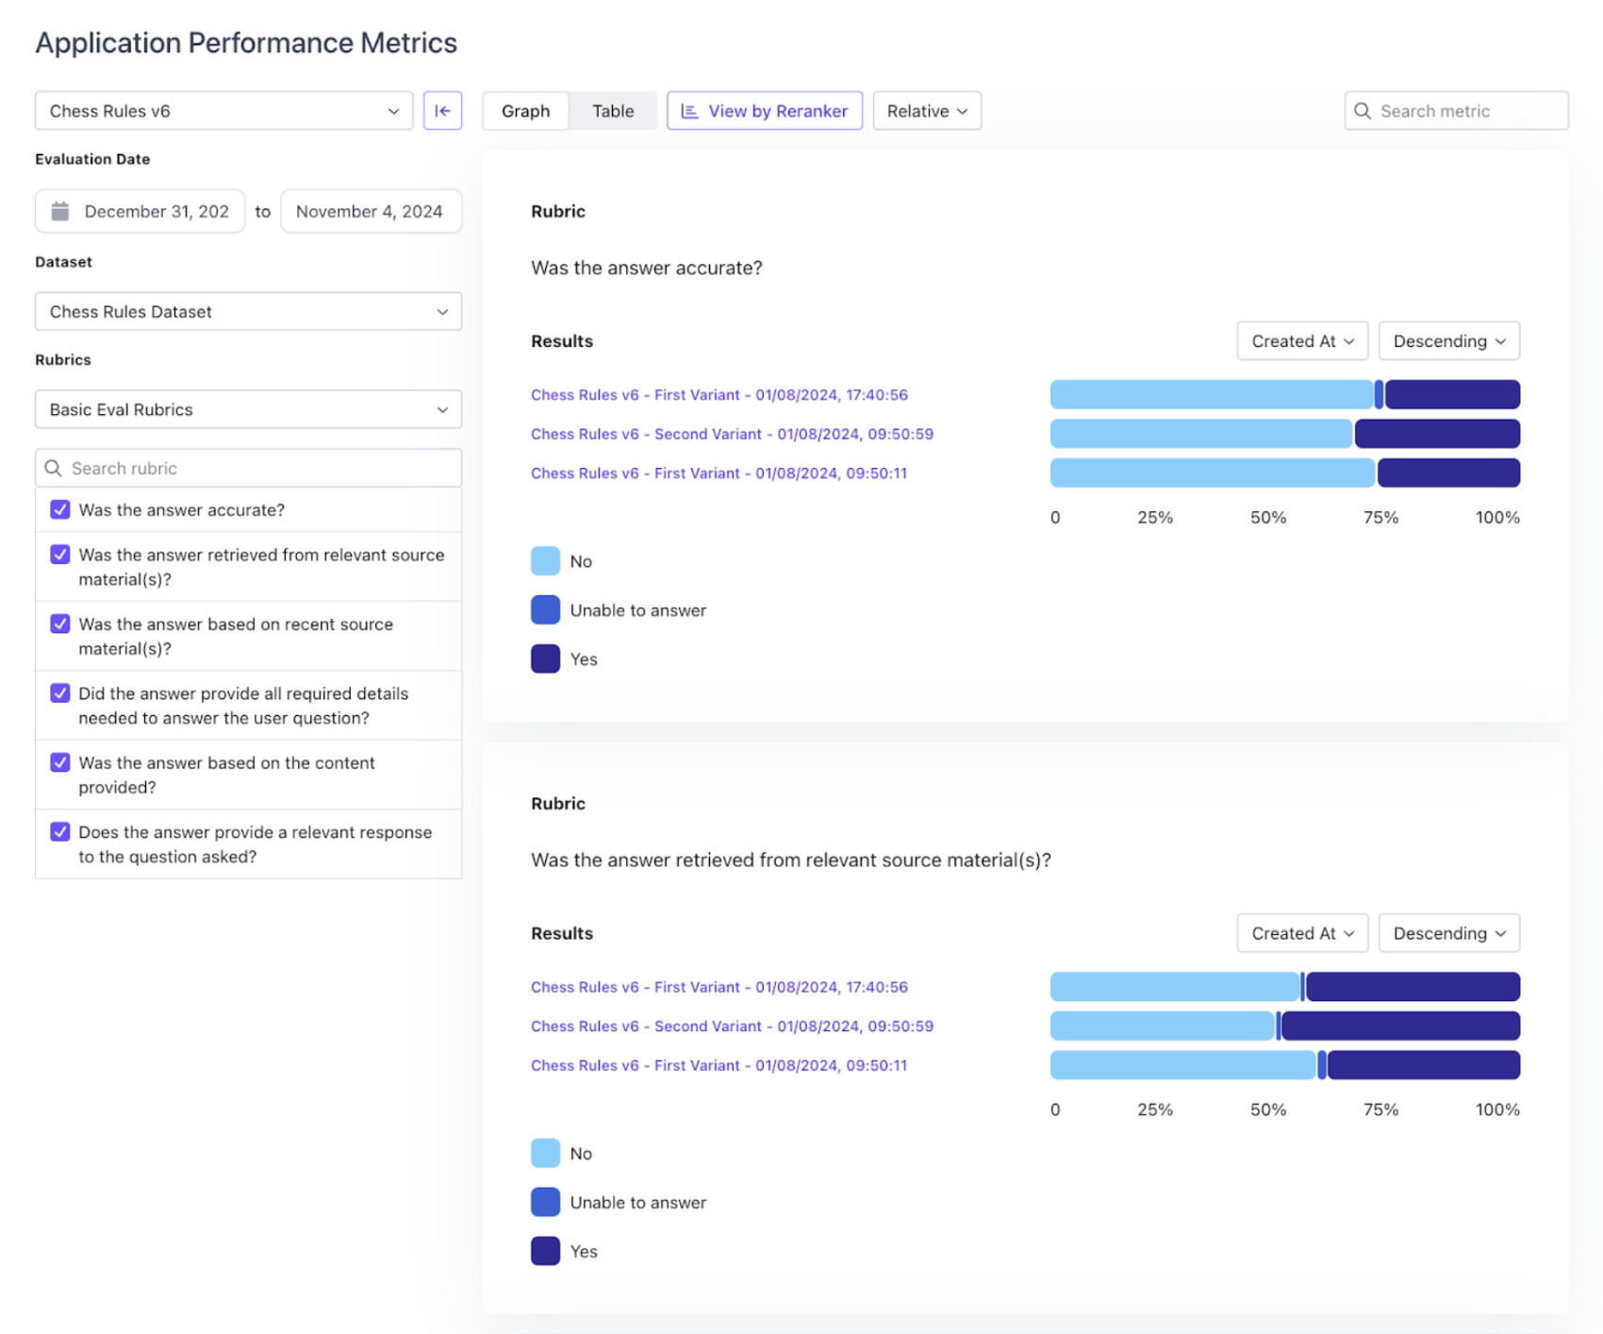This screenshot has height=1334, width=1603.
Task: Toggle 'provide a relevant response' rubric checkbox
Action: tap(60, 832)
